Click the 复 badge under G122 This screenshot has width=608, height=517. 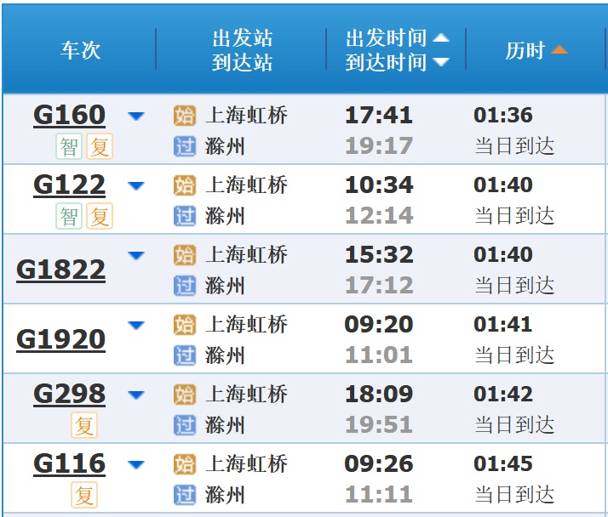pos(100,217)
